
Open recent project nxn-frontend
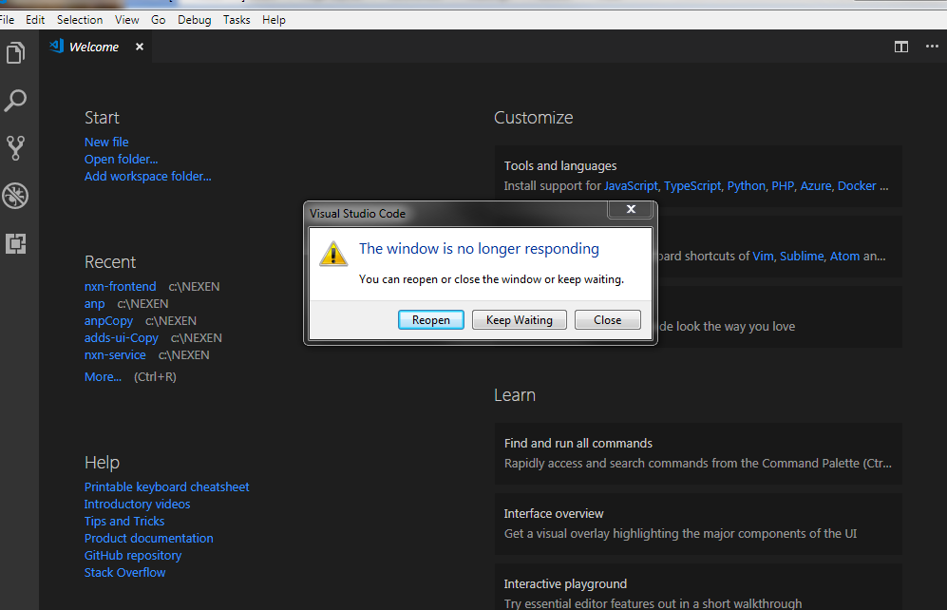[121, 286]
